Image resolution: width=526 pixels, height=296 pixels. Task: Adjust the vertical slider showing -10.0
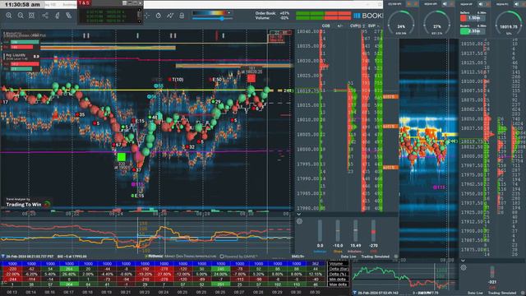coord(338,230)
